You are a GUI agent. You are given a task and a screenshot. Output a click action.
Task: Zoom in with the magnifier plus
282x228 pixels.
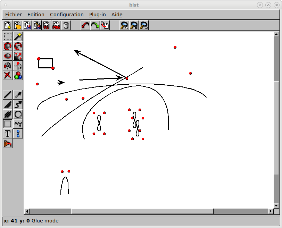click(x=124, y=25)
